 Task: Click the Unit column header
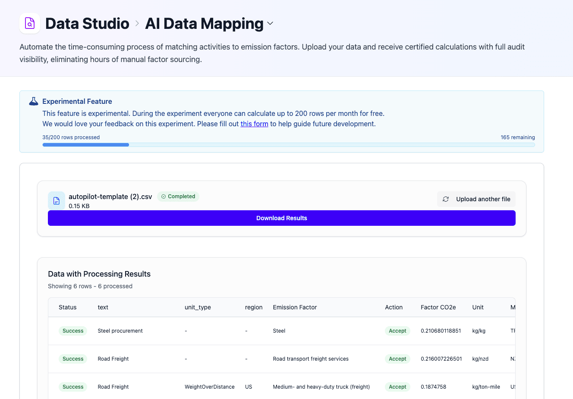pos(478,307)
